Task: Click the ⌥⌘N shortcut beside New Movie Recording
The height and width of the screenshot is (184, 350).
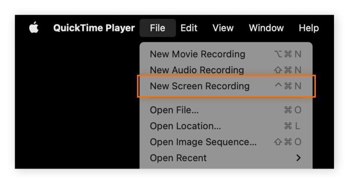Action: click(288, 54)
